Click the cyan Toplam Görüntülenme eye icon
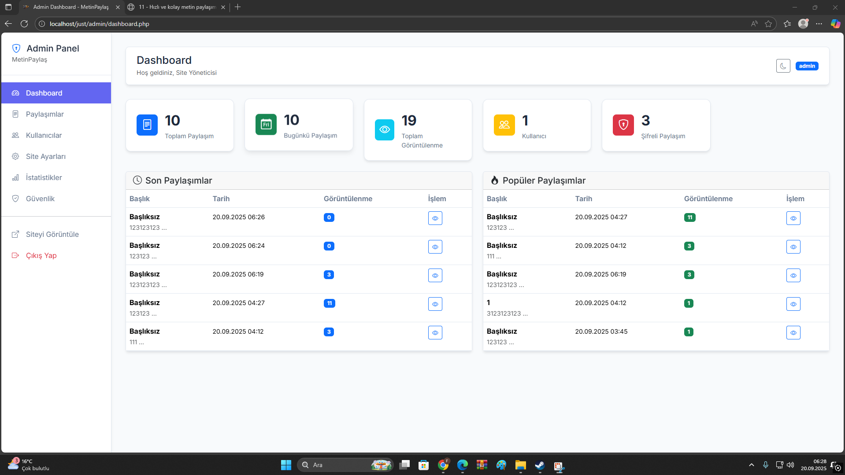Viewport: 845px width, 475px height. pos(385,129)
